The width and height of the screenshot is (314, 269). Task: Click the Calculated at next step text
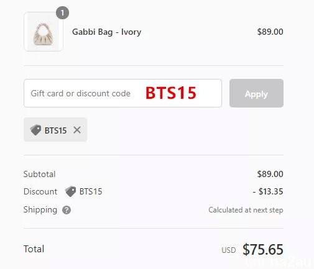246,210
